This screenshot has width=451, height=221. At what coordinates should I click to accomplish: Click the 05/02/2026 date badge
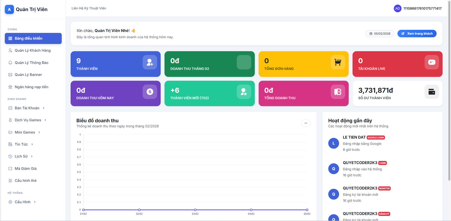coord(380,34)
